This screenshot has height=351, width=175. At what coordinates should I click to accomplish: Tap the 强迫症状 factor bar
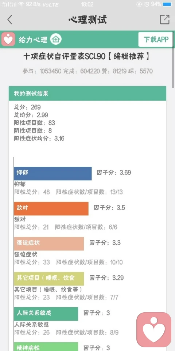[49, 244]
